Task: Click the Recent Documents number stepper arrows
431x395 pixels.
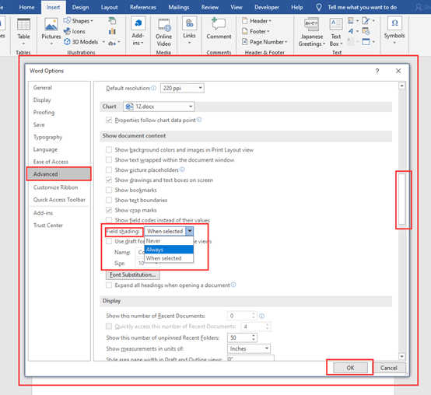Action: click(254, 316)
